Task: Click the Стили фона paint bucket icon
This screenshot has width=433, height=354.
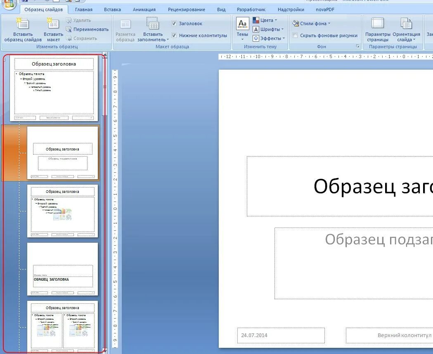Action: 296,23
